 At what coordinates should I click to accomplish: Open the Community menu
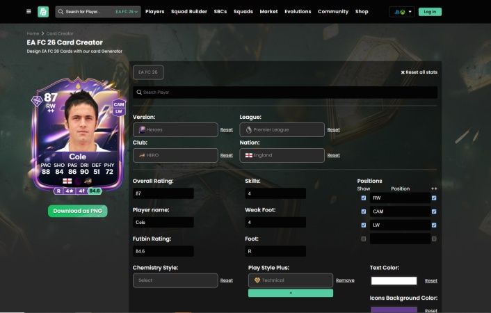coord(333,12)
